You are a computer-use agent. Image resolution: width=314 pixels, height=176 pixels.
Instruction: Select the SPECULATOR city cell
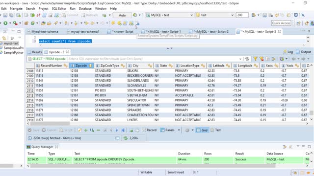pyautogui.click(x=140, y=100)
